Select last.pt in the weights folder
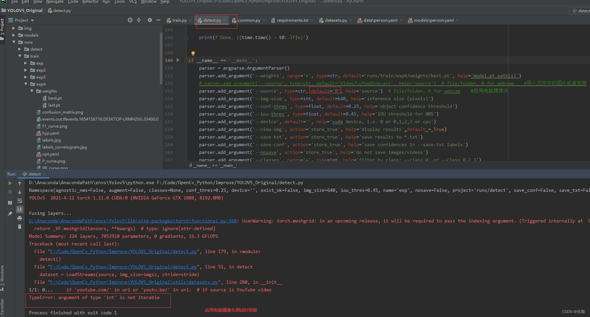Viewport: 590px width, 317px height. 54,105
